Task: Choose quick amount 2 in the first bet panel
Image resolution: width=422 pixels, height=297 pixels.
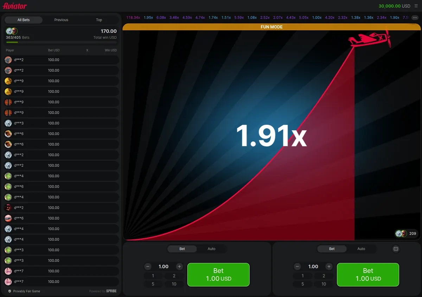Action: coord(174,276)
